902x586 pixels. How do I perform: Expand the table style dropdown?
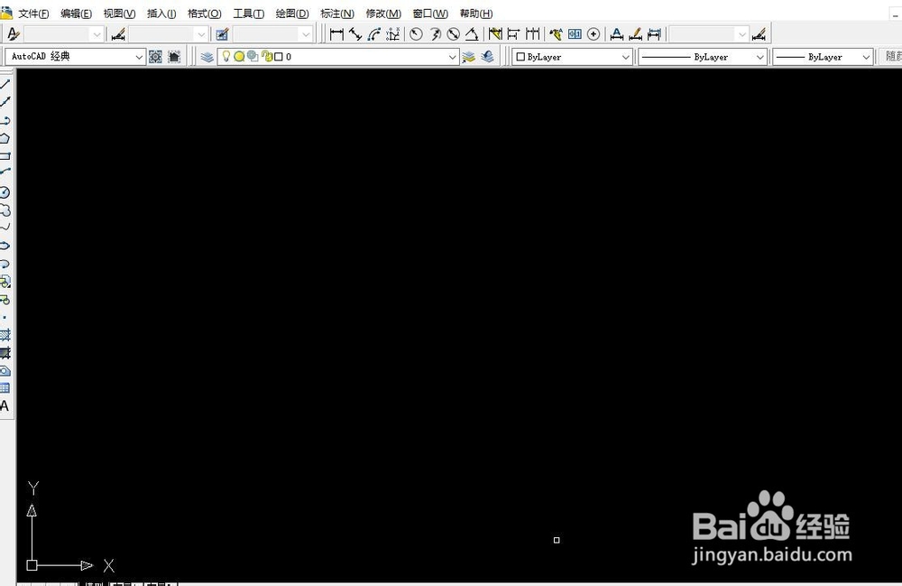[x=306, y=34]
